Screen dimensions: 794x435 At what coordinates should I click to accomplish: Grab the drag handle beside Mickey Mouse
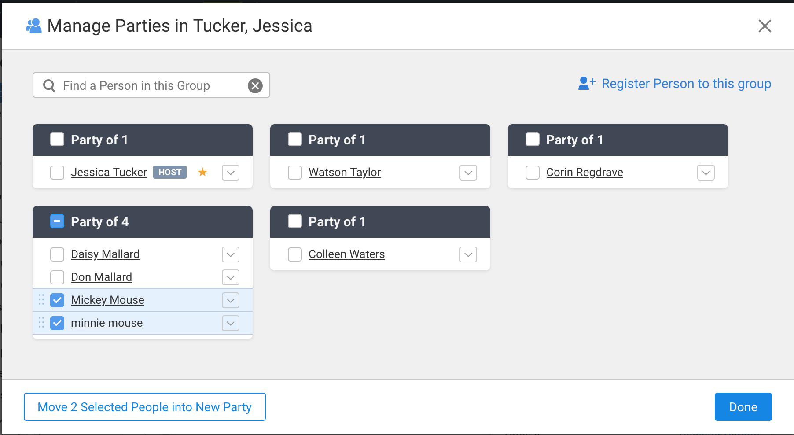41,300
